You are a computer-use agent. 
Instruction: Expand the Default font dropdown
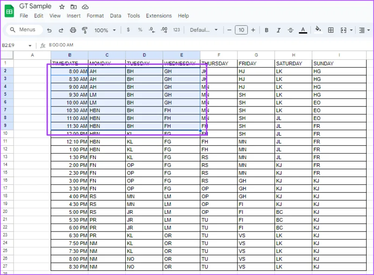coord(204,30)
